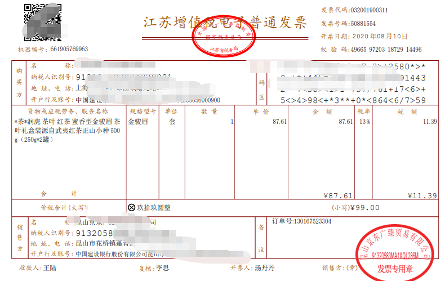The image size is (445, 281).
Task: Click the issue date 2020年08月10日
Action: pyautogui.click(x=380, y=37)
